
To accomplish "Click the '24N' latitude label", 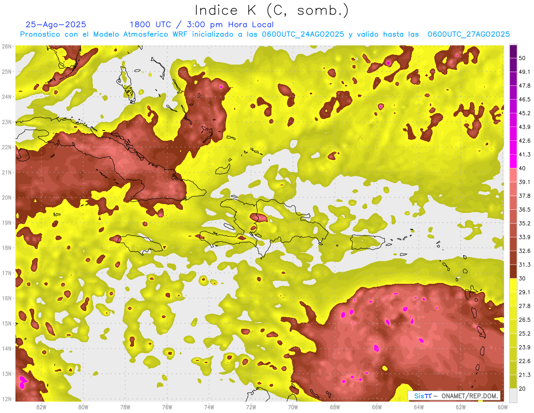I will (7, 97).
